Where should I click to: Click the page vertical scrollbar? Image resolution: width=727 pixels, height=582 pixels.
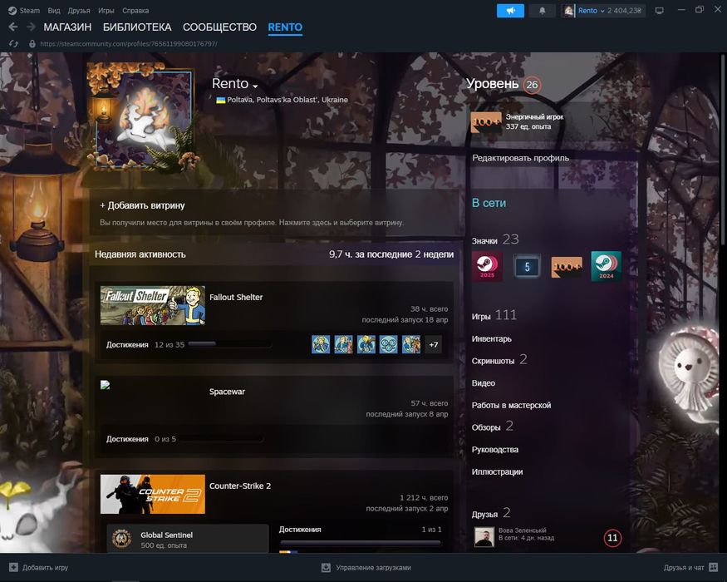click(x=725, y=149)
